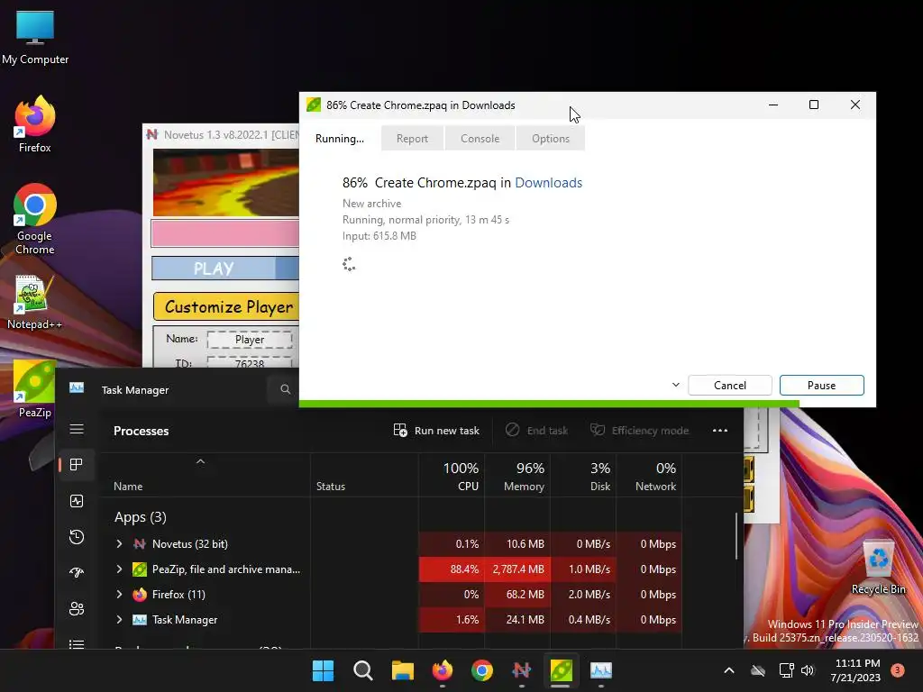The image size is (923, 692).
Task: Sort processes by the Disk column
Action: (x=583, y=476)
